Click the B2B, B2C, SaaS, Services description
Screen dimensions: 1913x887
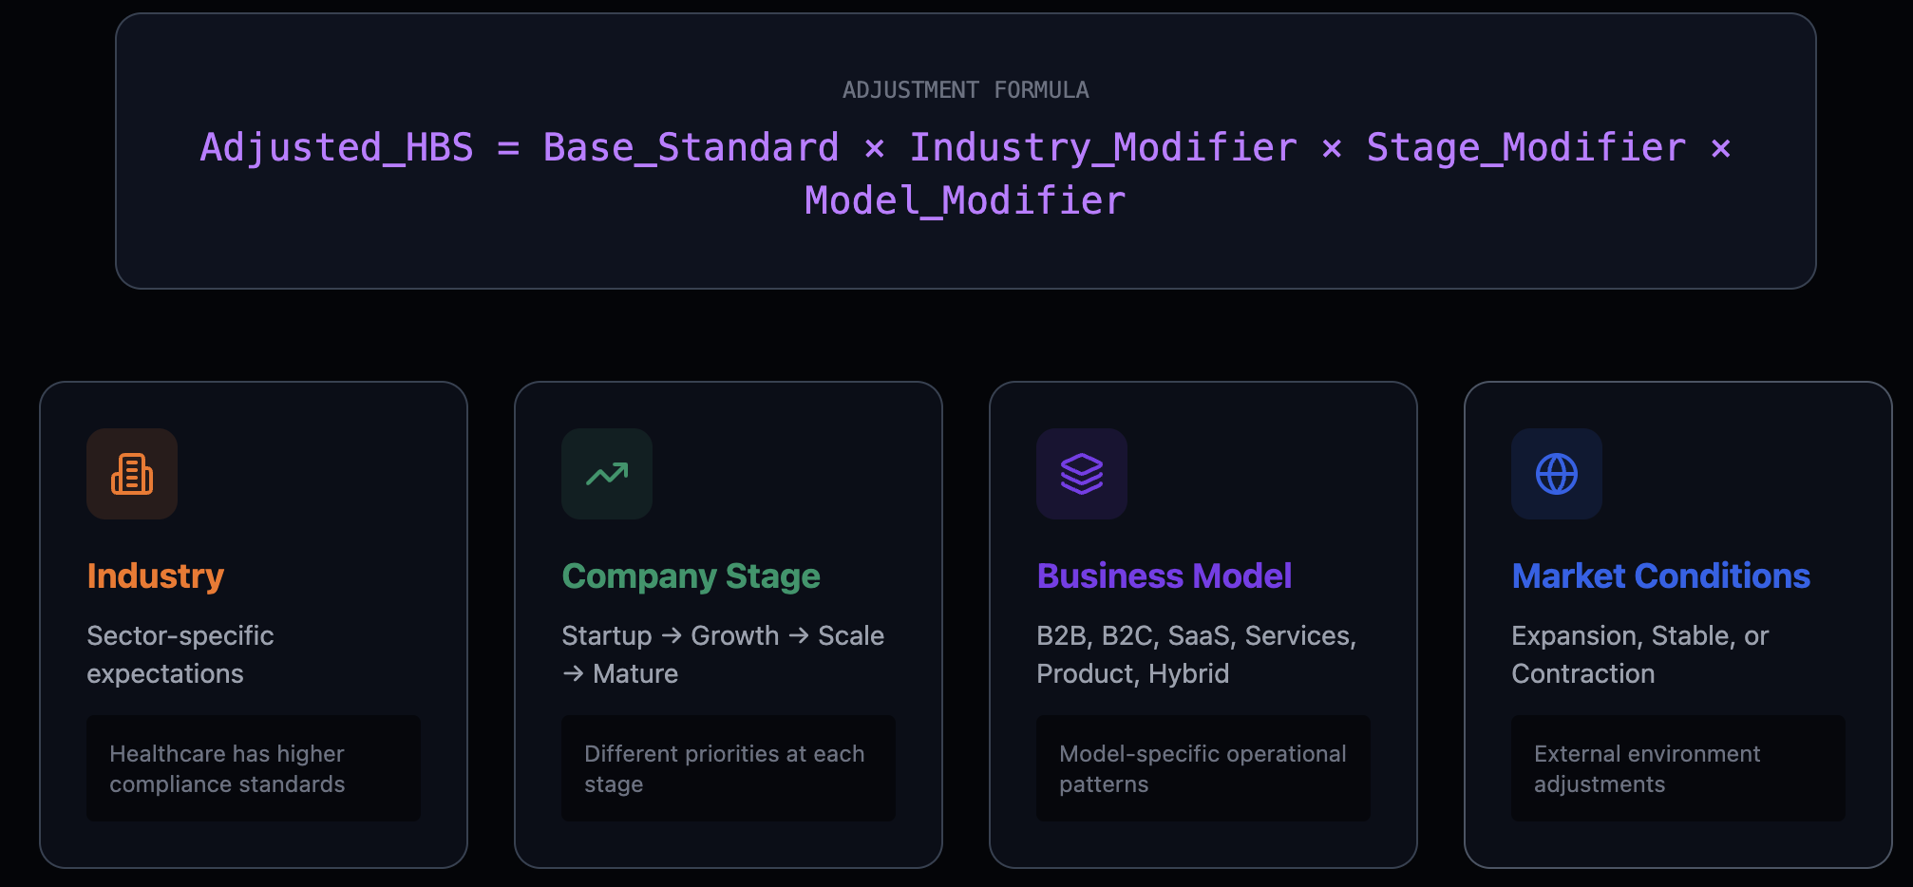click(1196, 654)
